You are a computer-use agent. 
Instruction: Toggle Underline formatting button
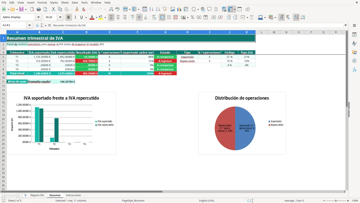81,17
